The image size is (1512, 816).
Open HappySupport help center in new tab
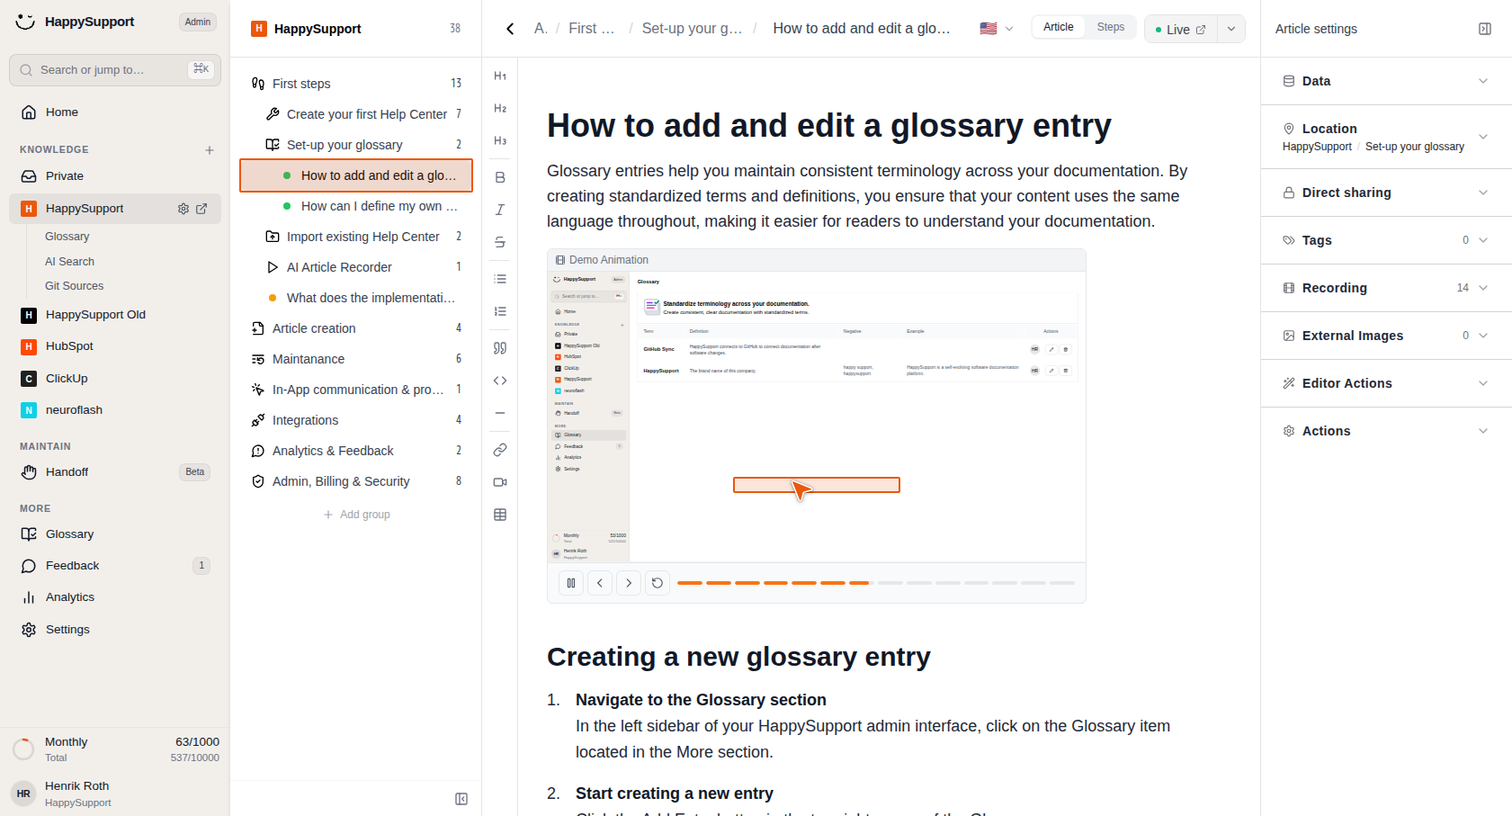(x=201, y=209)
